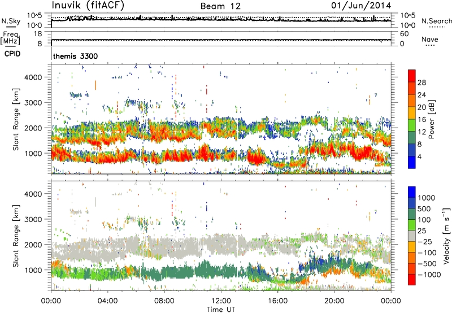This screenshot has height=313, width=452.
Task: Click the '16' Power colorbar tick
Action: coord(421,120)
